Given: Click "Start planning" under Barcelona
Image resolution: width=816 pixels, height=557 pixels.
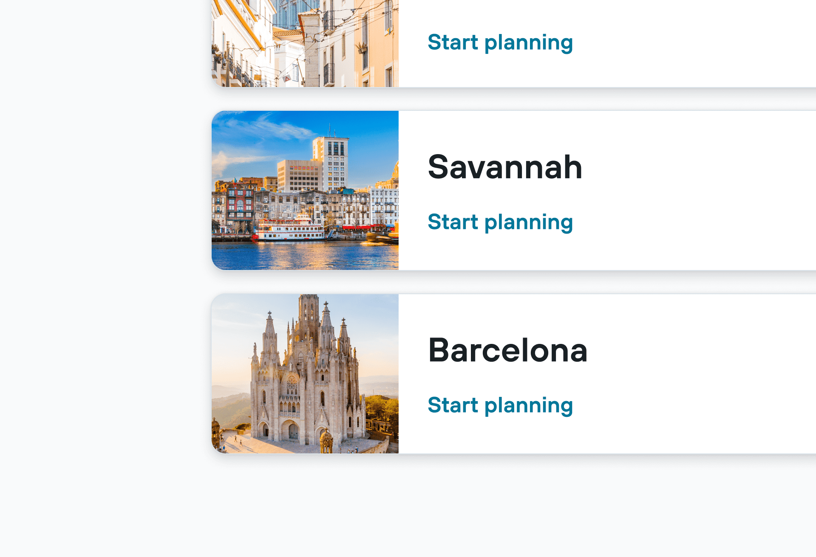Looking at the screenshot, I should pos(500,405).
